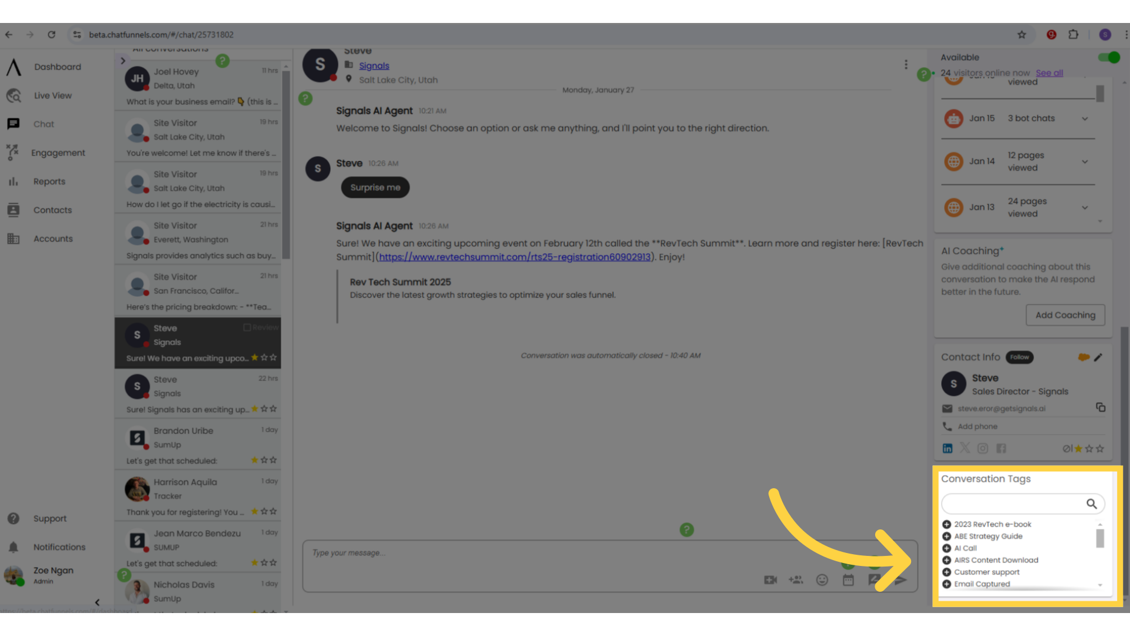Click the Salesforce cloud icon
The height and width of the screenshot is (636, 1130).
tap(1083, 357)
